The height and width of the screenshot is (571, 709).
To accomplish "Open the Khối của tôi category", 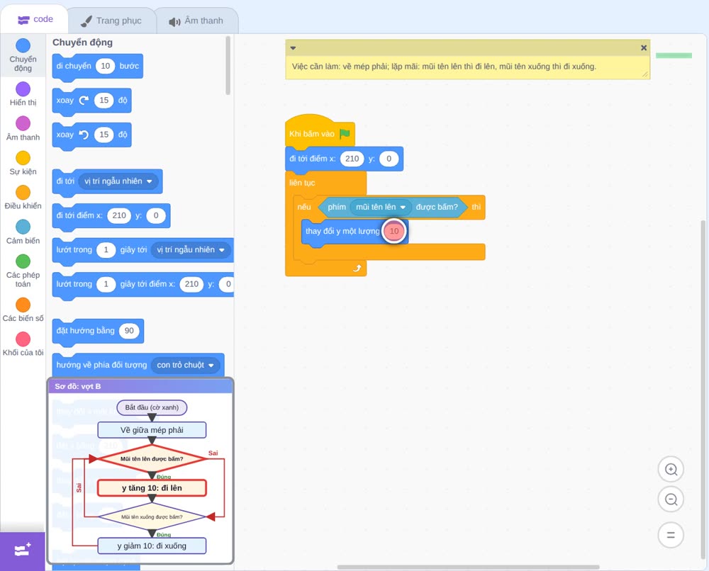I will click(23, 344).
